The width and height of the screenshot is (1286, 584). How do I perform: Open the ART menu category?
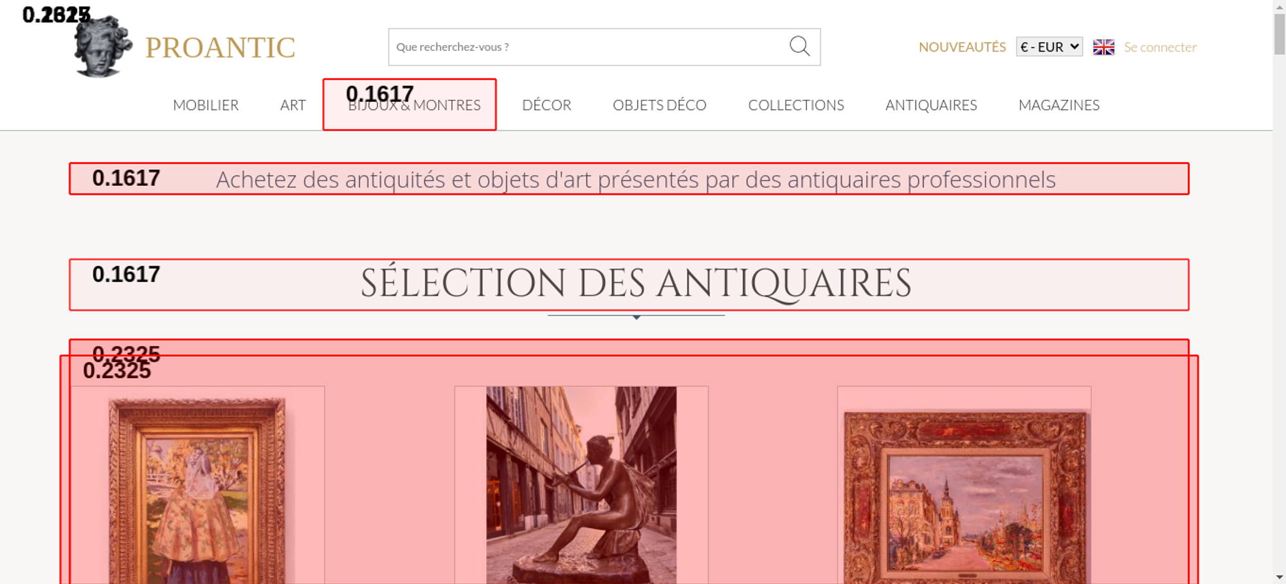[293, 105]
